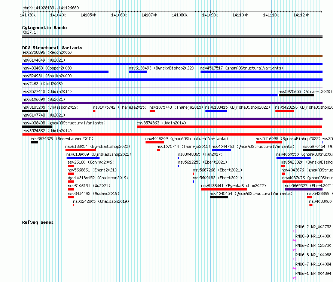
Task: Click the esv2758896 (Redon2006) variant label
Action: (x=47, y=52)
